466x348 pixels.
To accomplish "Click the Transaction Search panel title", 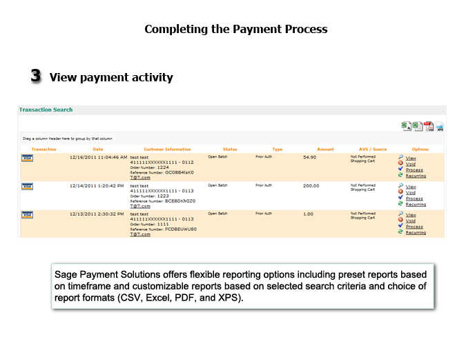I will (46, 110).
